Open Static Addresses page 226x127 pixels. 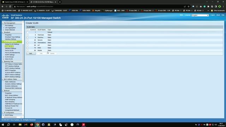10,82
